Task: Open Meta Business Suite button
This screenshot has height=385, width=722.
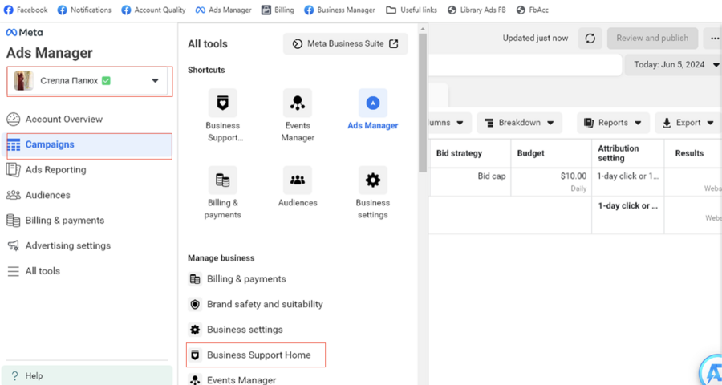Action: (x=345, y=44)
